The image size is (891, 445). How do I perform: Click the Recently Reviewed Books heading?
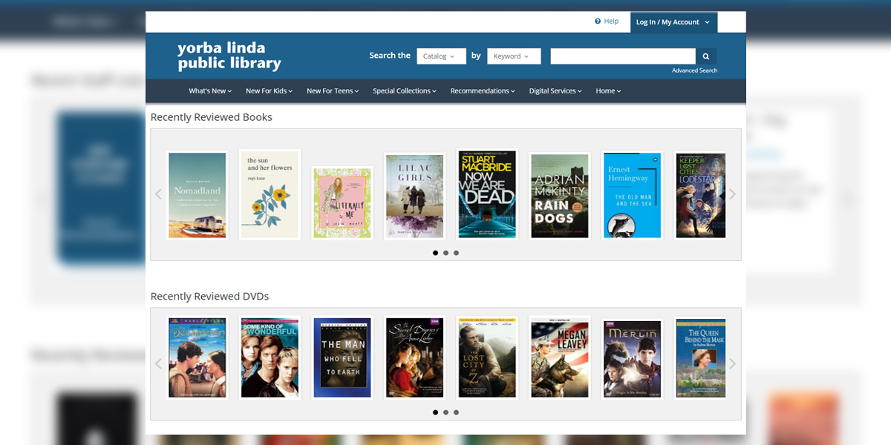pyautogui.click(x=212, y=117)
